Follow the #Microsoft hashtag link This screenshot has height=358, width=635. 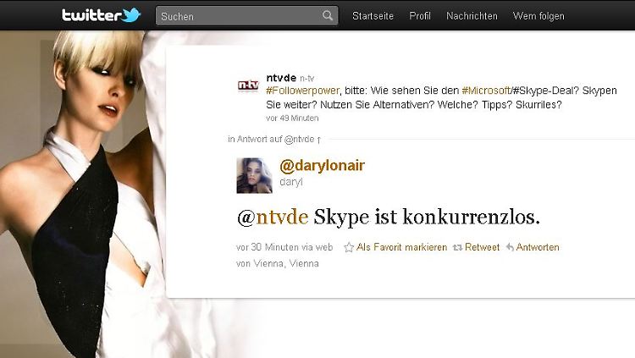(486, 91)
